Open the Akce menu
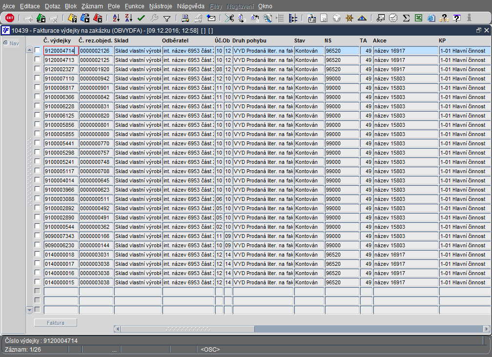The image size is (492, 357). (x=9, y=6)
